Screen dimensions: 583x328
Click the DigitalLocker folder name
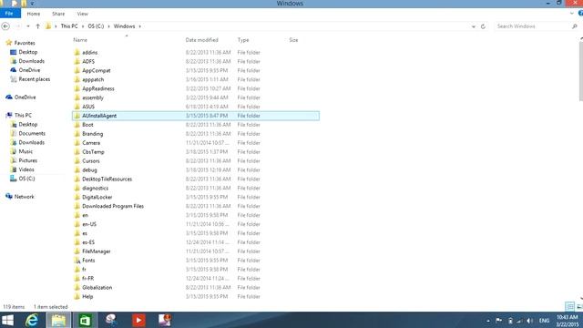(97, 197)
